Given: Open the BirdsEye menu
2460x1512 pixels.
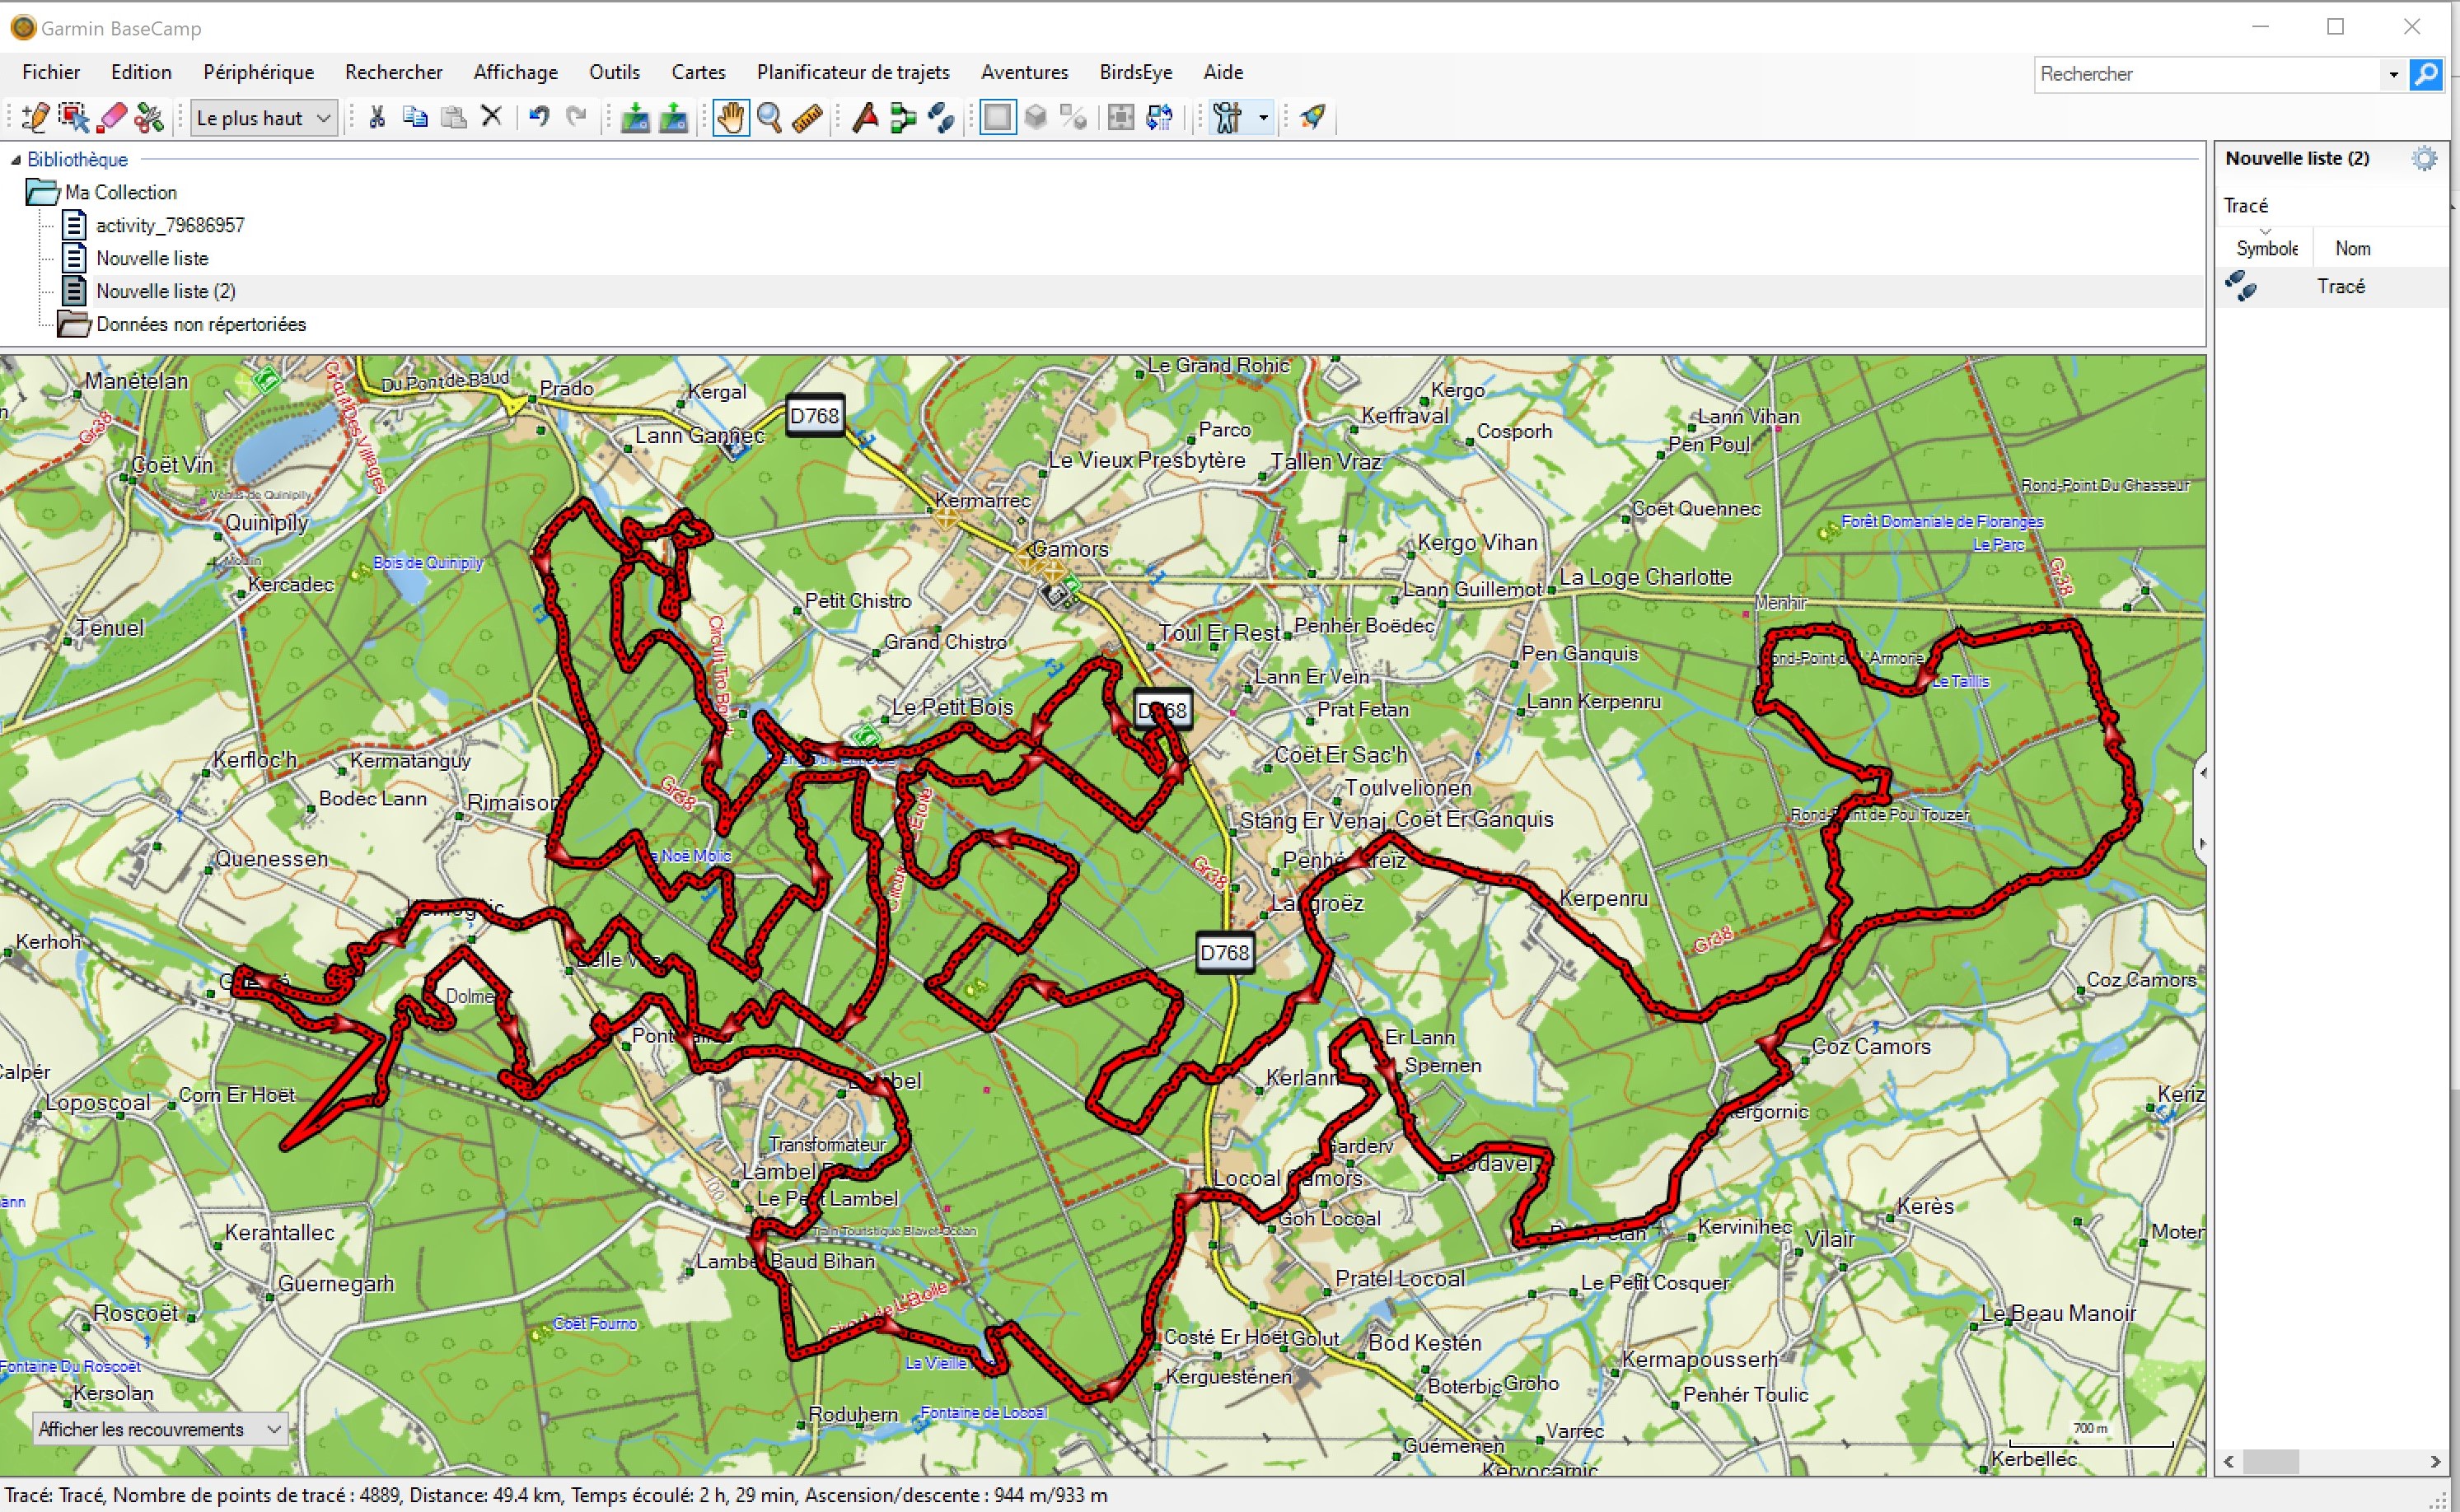Looking at the screenshot, I should point(1135,72).
